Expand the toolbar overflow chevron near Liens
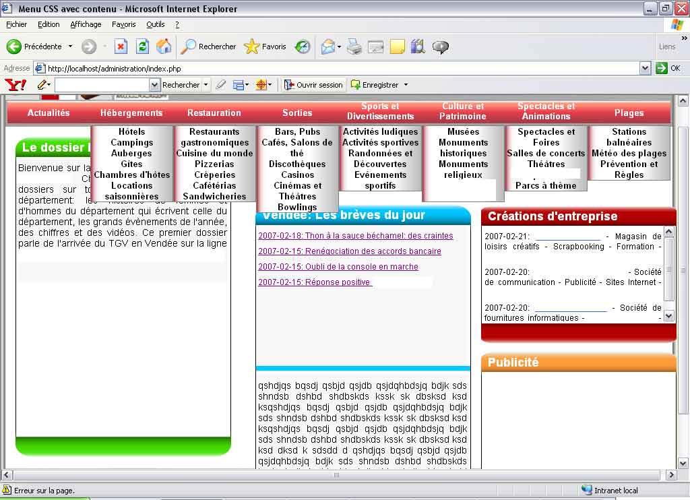This screenshot has height=500, width=690. pos(684,38)
